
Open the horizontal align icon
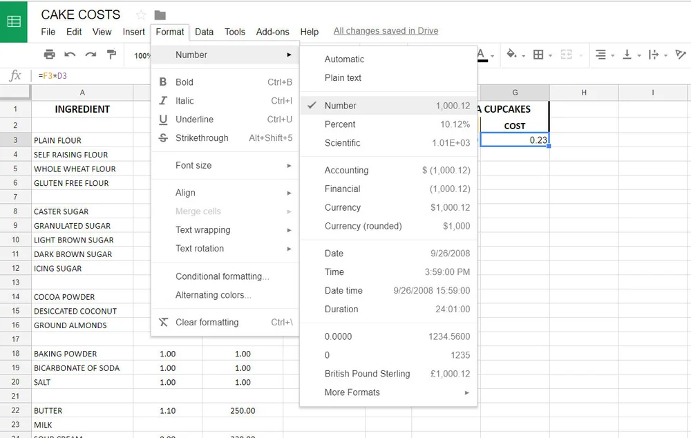[x=600, y=55]
